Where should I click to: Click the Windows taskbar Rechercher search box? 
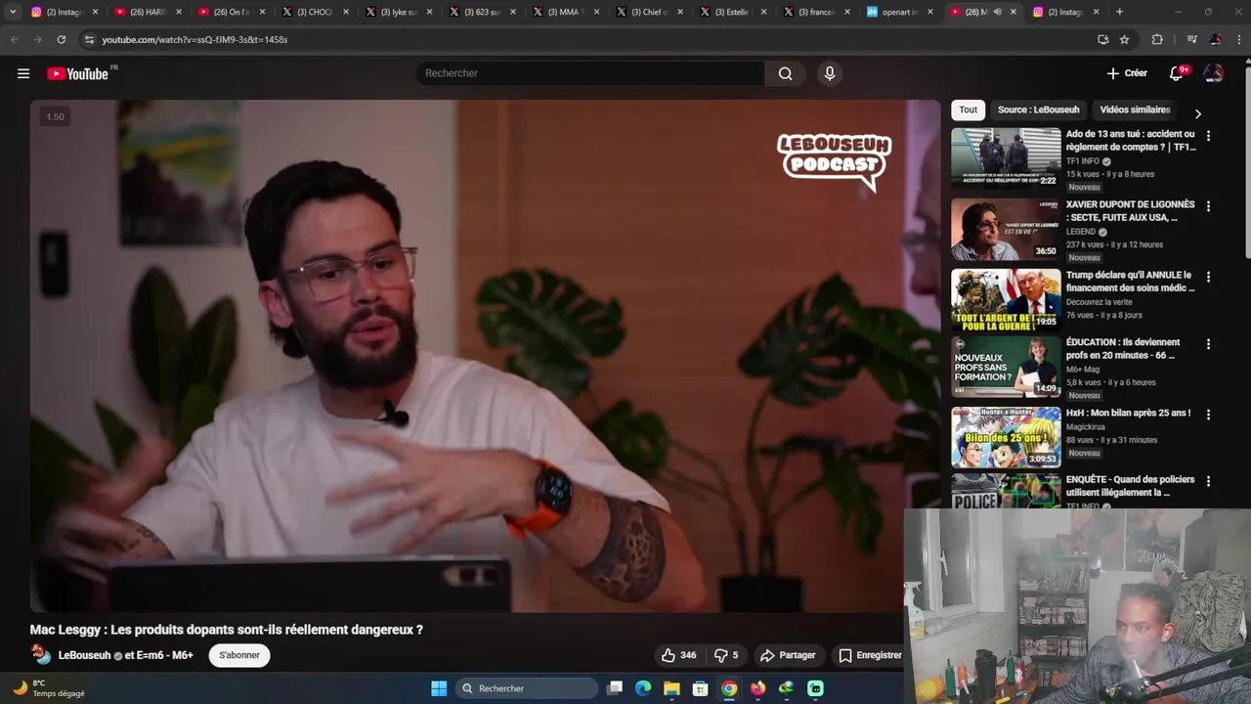coord(528,688)
